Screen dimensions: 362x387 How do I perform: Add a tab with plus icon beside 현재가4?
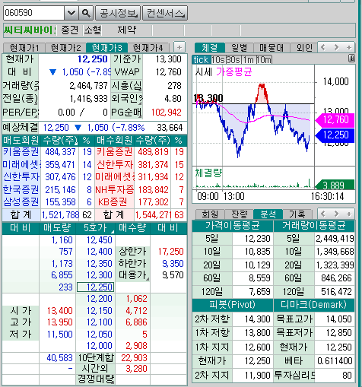tap(179, 47)
